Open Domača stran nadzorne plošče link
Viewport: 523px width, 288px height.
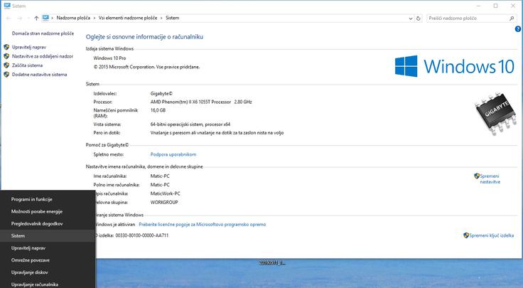(43, 33)
